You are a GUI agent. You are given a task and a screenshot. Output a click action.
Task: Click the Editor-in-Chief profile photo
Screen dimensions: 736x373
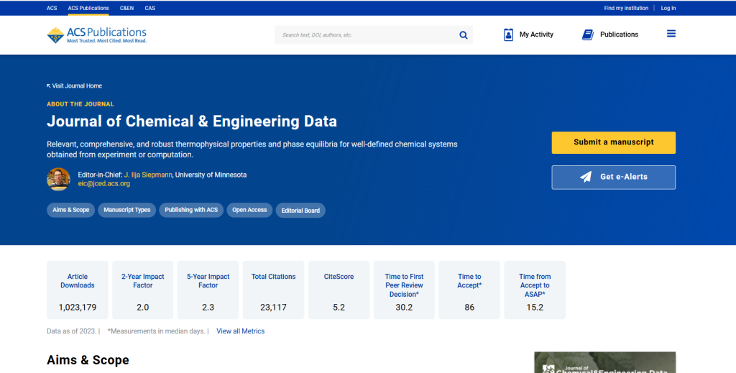pos(59,179)
